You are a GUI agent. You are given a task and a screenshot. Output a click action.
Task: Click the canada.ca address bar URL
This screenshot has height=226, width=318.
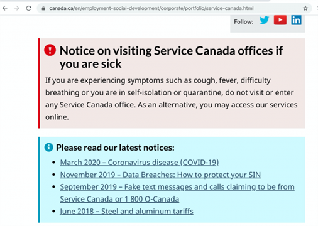(151, 8)
